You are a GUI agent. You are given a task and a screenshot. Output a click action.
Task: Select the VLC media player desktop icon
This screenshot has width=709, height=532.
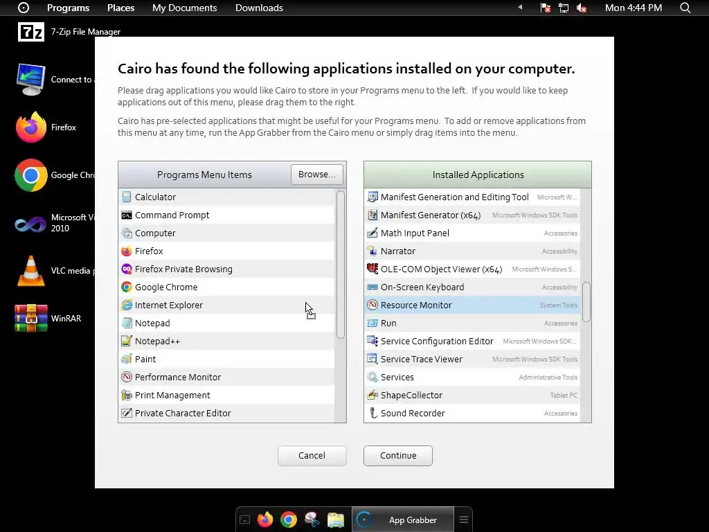tap(54, 271)
